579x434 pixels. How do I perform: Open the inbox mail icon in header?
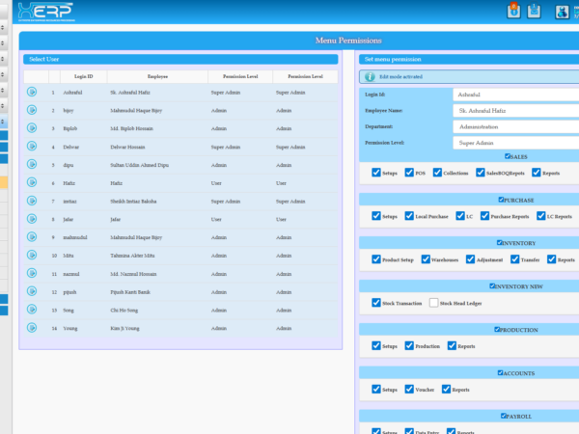[534, 11]
